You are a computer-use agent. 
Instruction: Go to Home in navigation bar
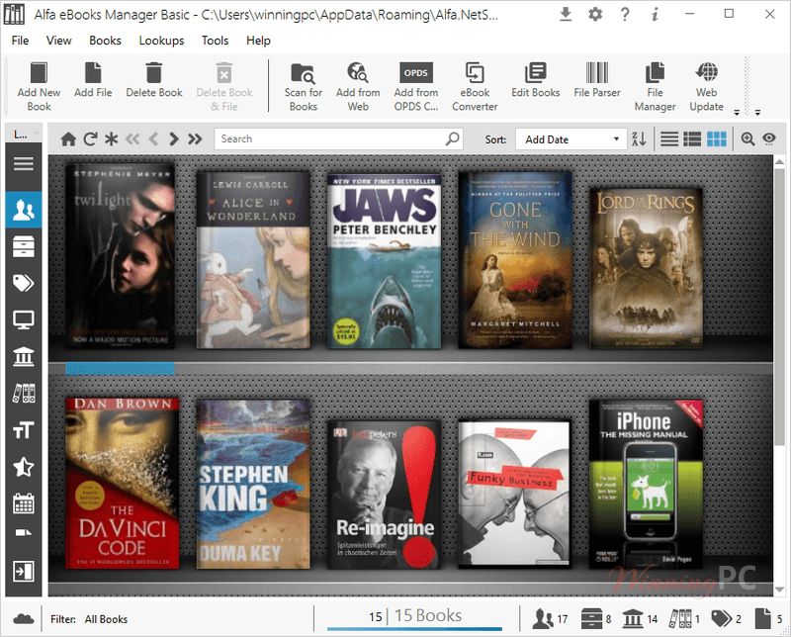tap(68, 139)
